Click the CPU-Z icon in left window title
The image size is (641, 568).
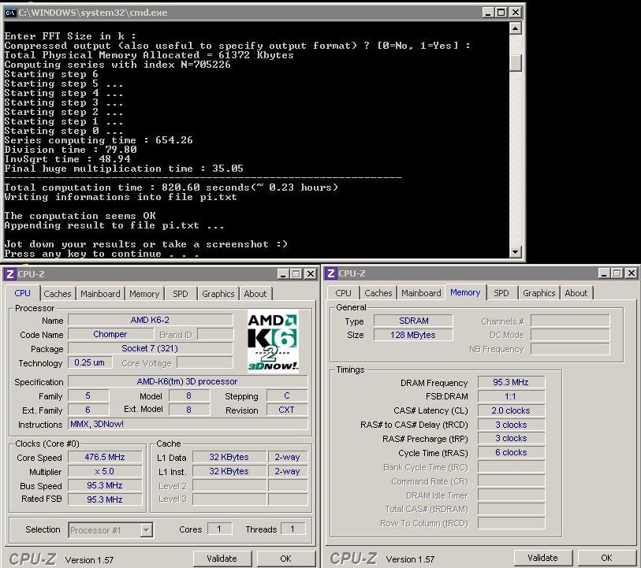tap(10, 274)
